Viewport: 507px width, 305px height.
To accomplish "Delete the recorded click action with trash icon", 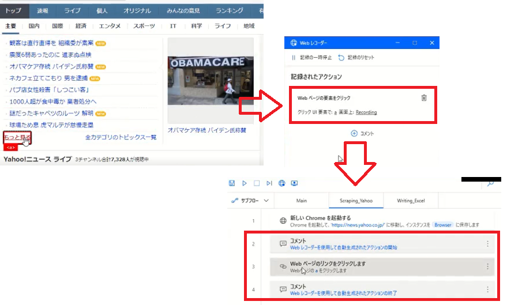I will click(x=424, y=97).
